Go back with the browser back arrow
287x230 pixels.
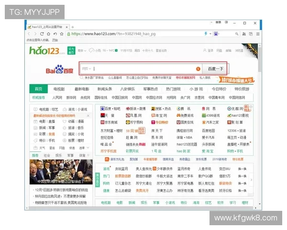click(29, 34)
